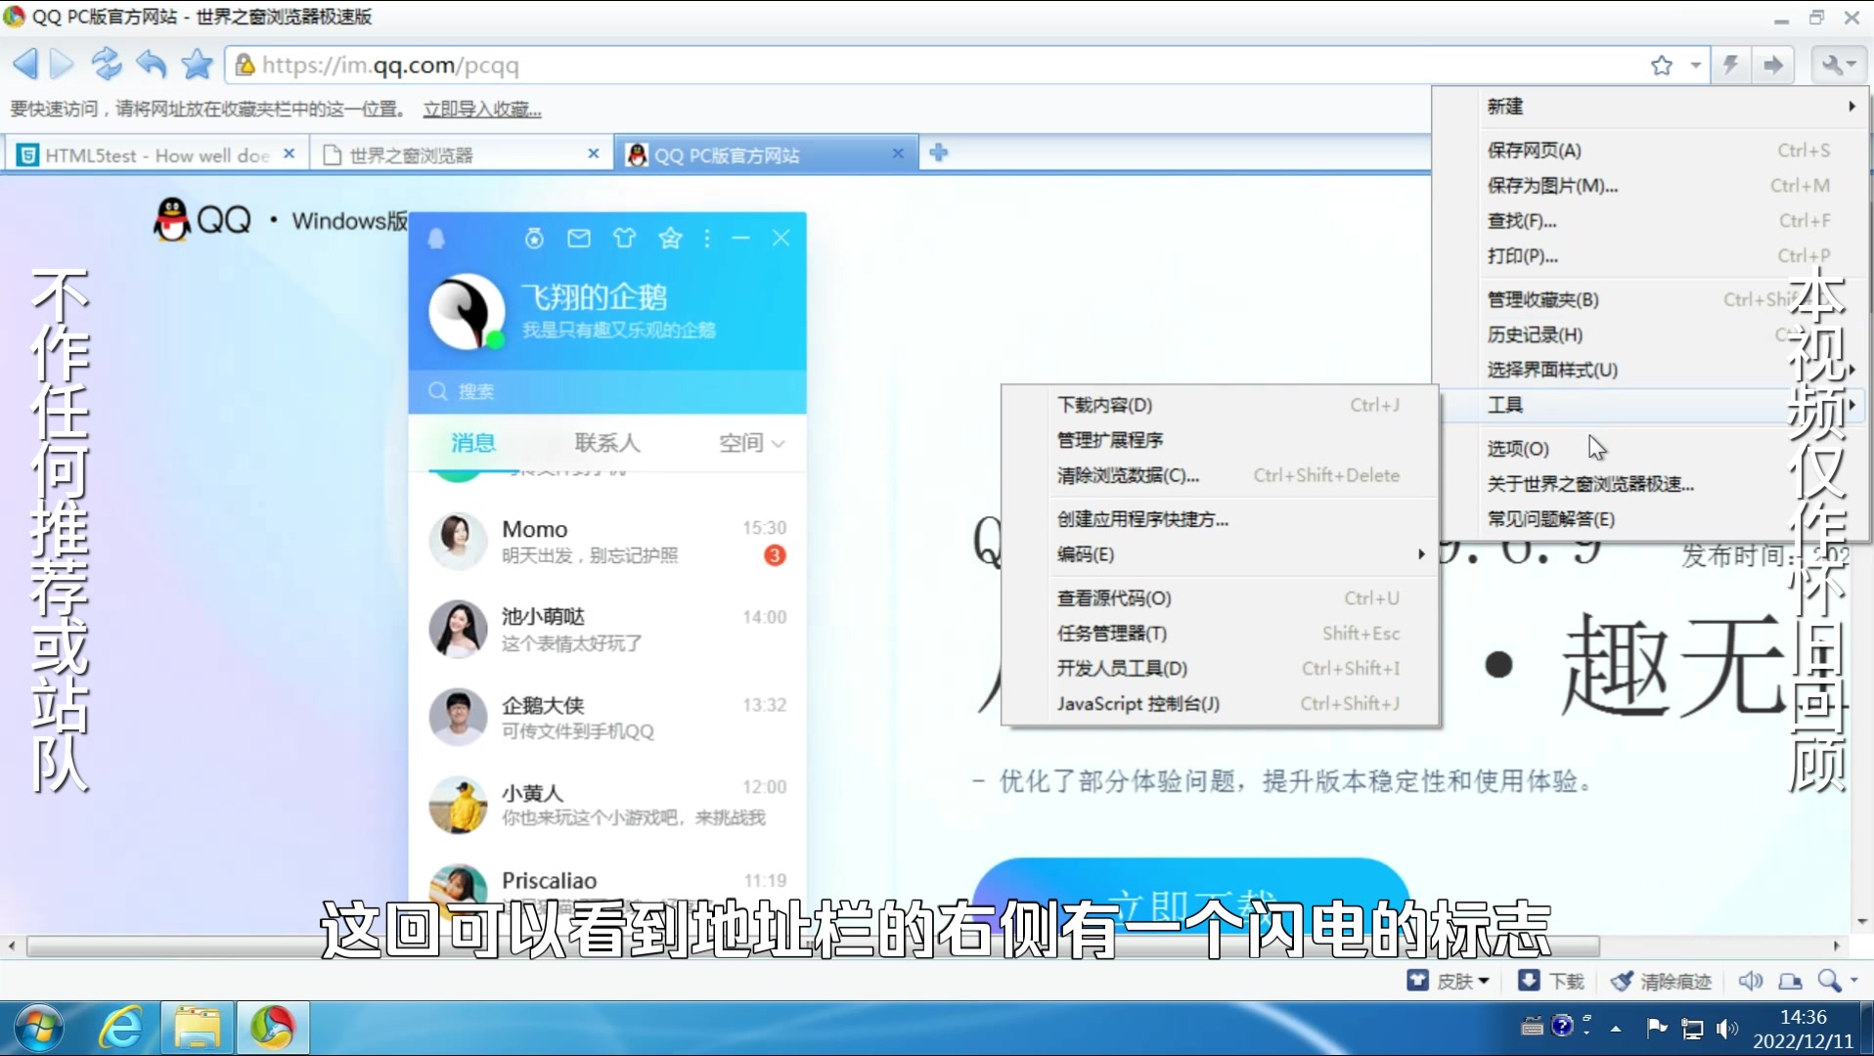Click the three-dot more icon in QQ panel
The width and height of the screenshot is (1874, 1056).
[707, 238]
